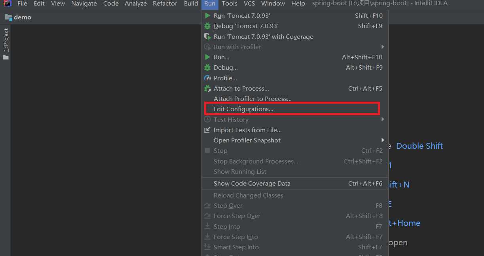Expand the Open Profiler Snapshot submenu arrow

click(383, 140)
